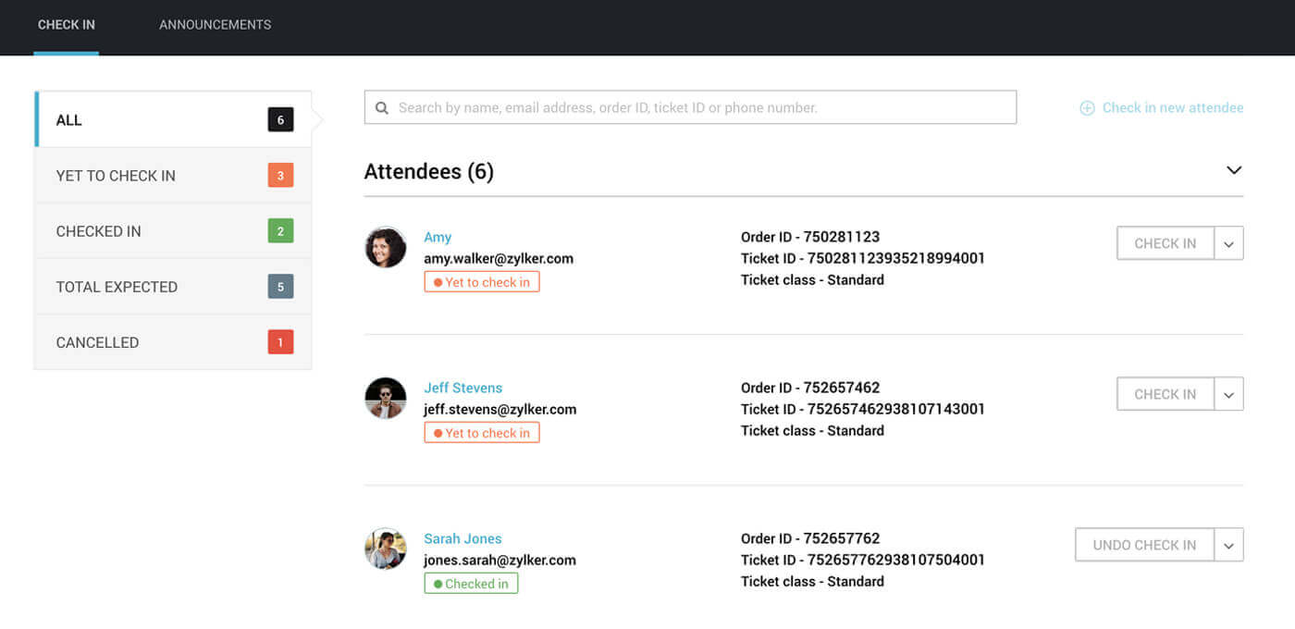Click Check in new attendee link
Viewport: 1295px width, 629px height.
pyautogui.click(x=1172, y=108)
